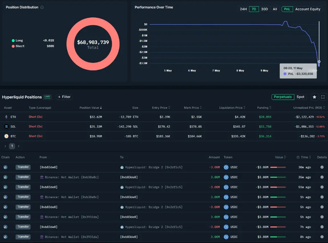Open details icon for 51m ago transfer
328x243 pixels.
322,187
